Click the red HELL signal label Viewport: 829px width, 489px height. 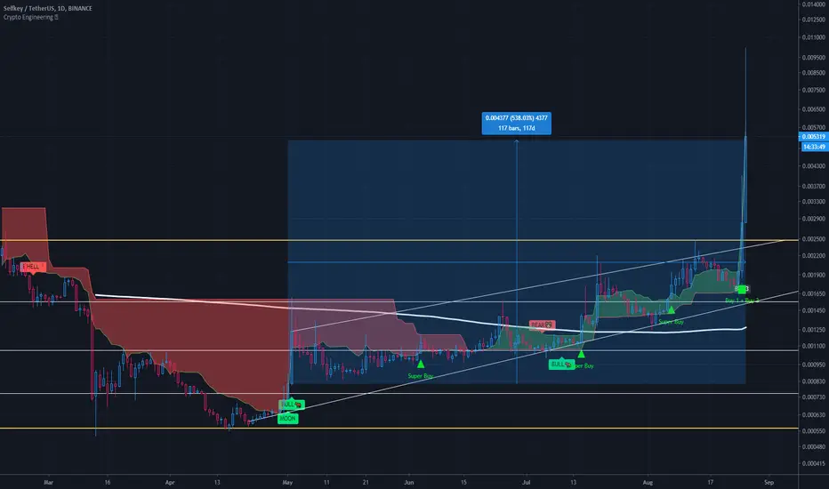coord(33,267)
